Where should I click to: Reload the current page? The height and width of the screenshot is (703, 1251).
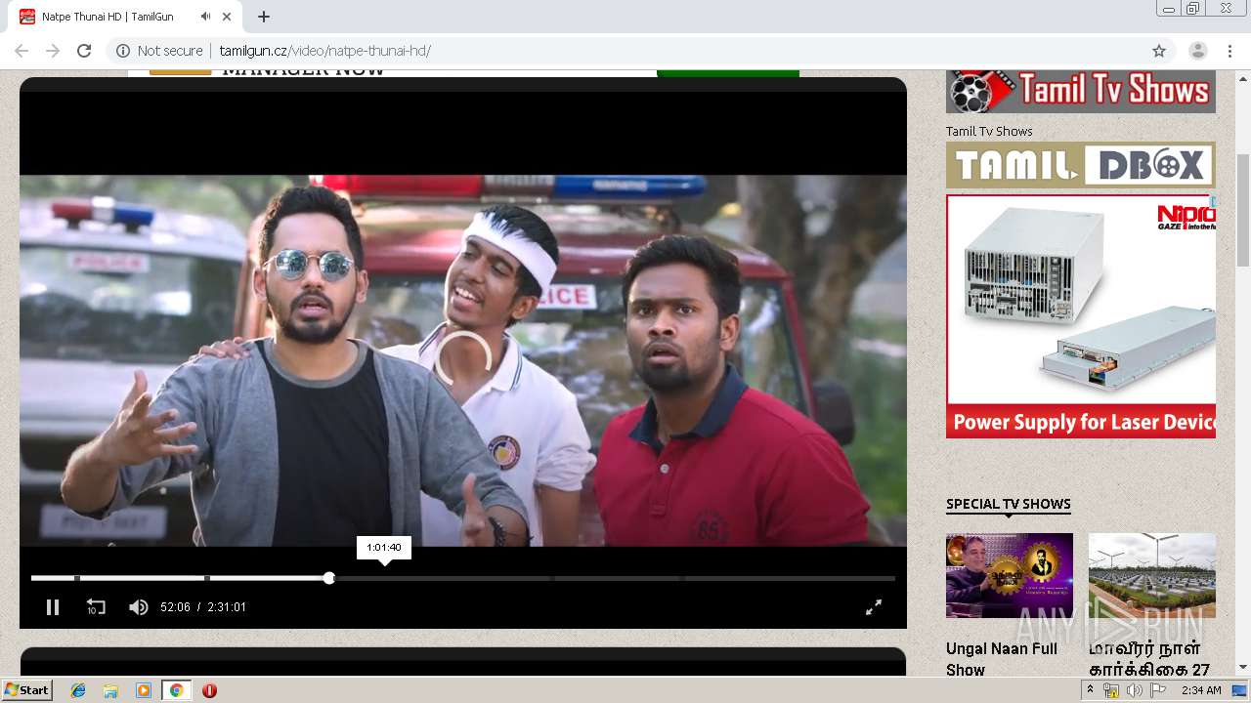(x=84, y=51)
